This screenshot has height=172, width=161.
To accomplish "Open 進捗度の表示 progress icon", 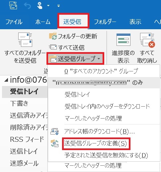I will pyautogui.click(x=123, y=40).
